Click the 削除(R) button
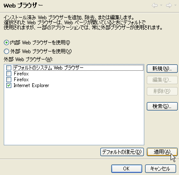Image resolution: width=179 pixels, height=175 pixels. (162, 91)
